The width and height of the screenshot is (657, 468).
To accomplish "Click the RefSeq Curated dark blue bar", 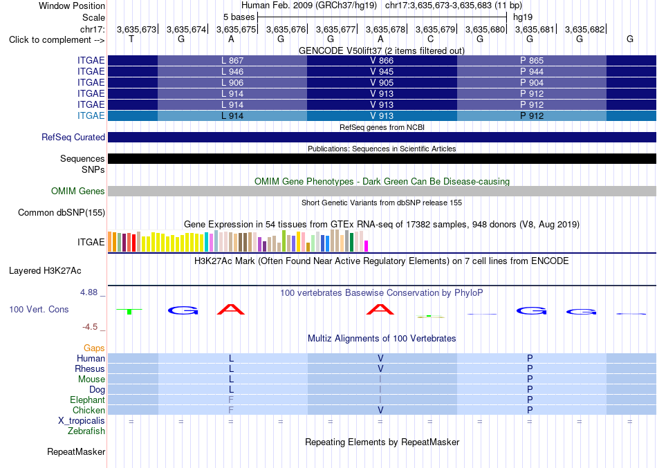I will point(382,137).
